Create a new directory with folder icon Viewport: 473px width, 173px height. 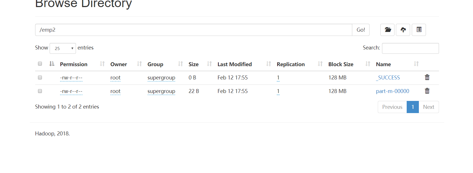pos(387,30)
